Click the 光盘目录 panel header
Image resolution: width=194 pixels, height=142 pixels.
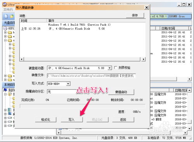point(9,23)
